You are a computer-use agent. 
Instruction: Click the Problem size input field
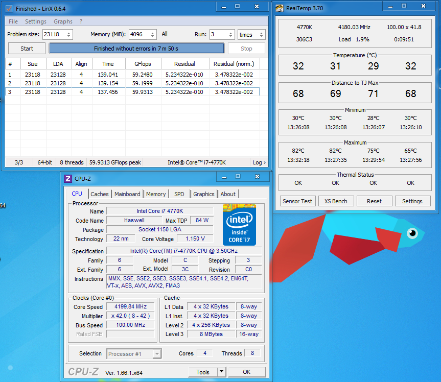click(x=54, y=35)
